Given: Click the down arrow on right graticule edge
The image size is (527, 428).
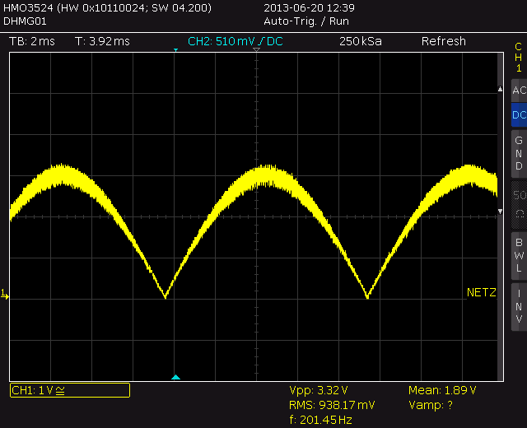Looking at the screenshot, I should pyautogui.click(x=500, y=212).
